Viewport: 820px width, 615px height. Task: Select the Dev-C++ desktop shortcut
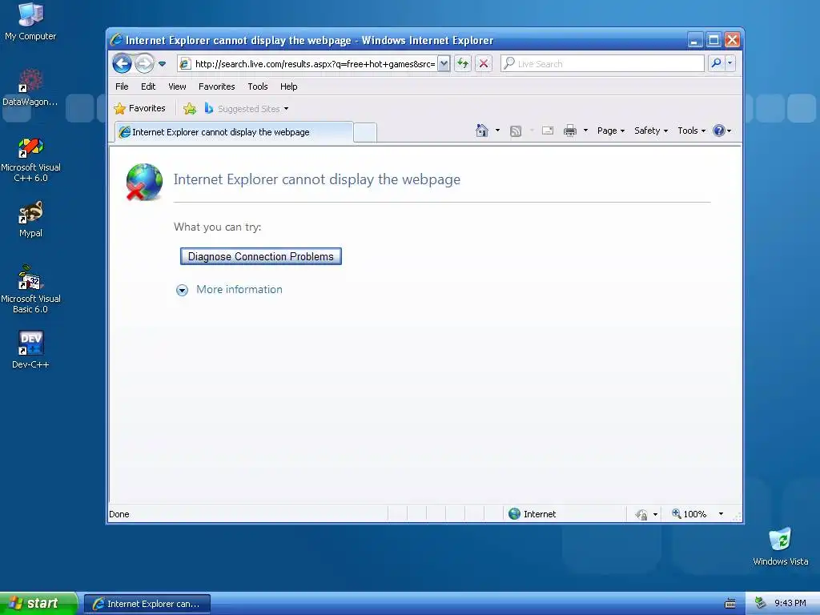click(x=30, y=349)
